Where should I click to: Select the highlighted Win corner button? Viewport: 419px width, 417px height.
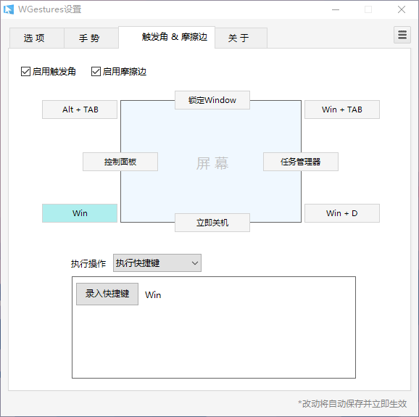[x=80, y=213]
